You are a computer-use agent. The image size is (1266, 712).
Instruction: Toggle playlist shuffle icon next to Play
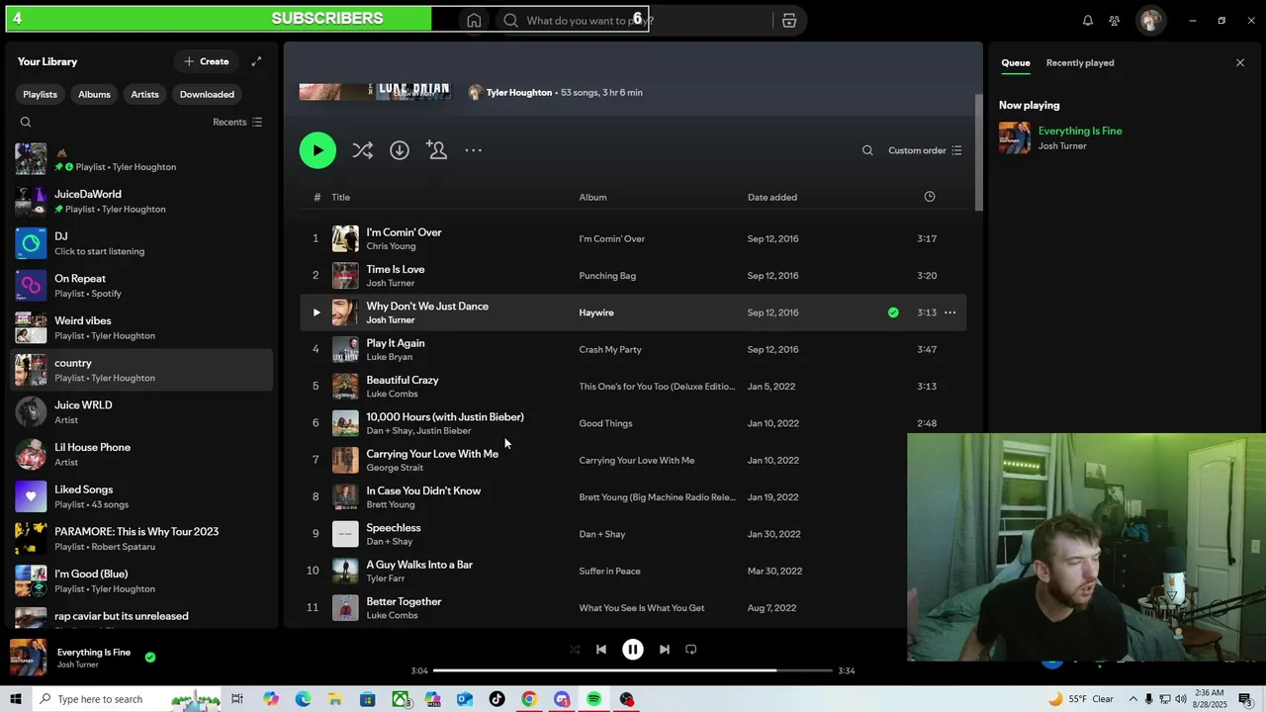363,150
